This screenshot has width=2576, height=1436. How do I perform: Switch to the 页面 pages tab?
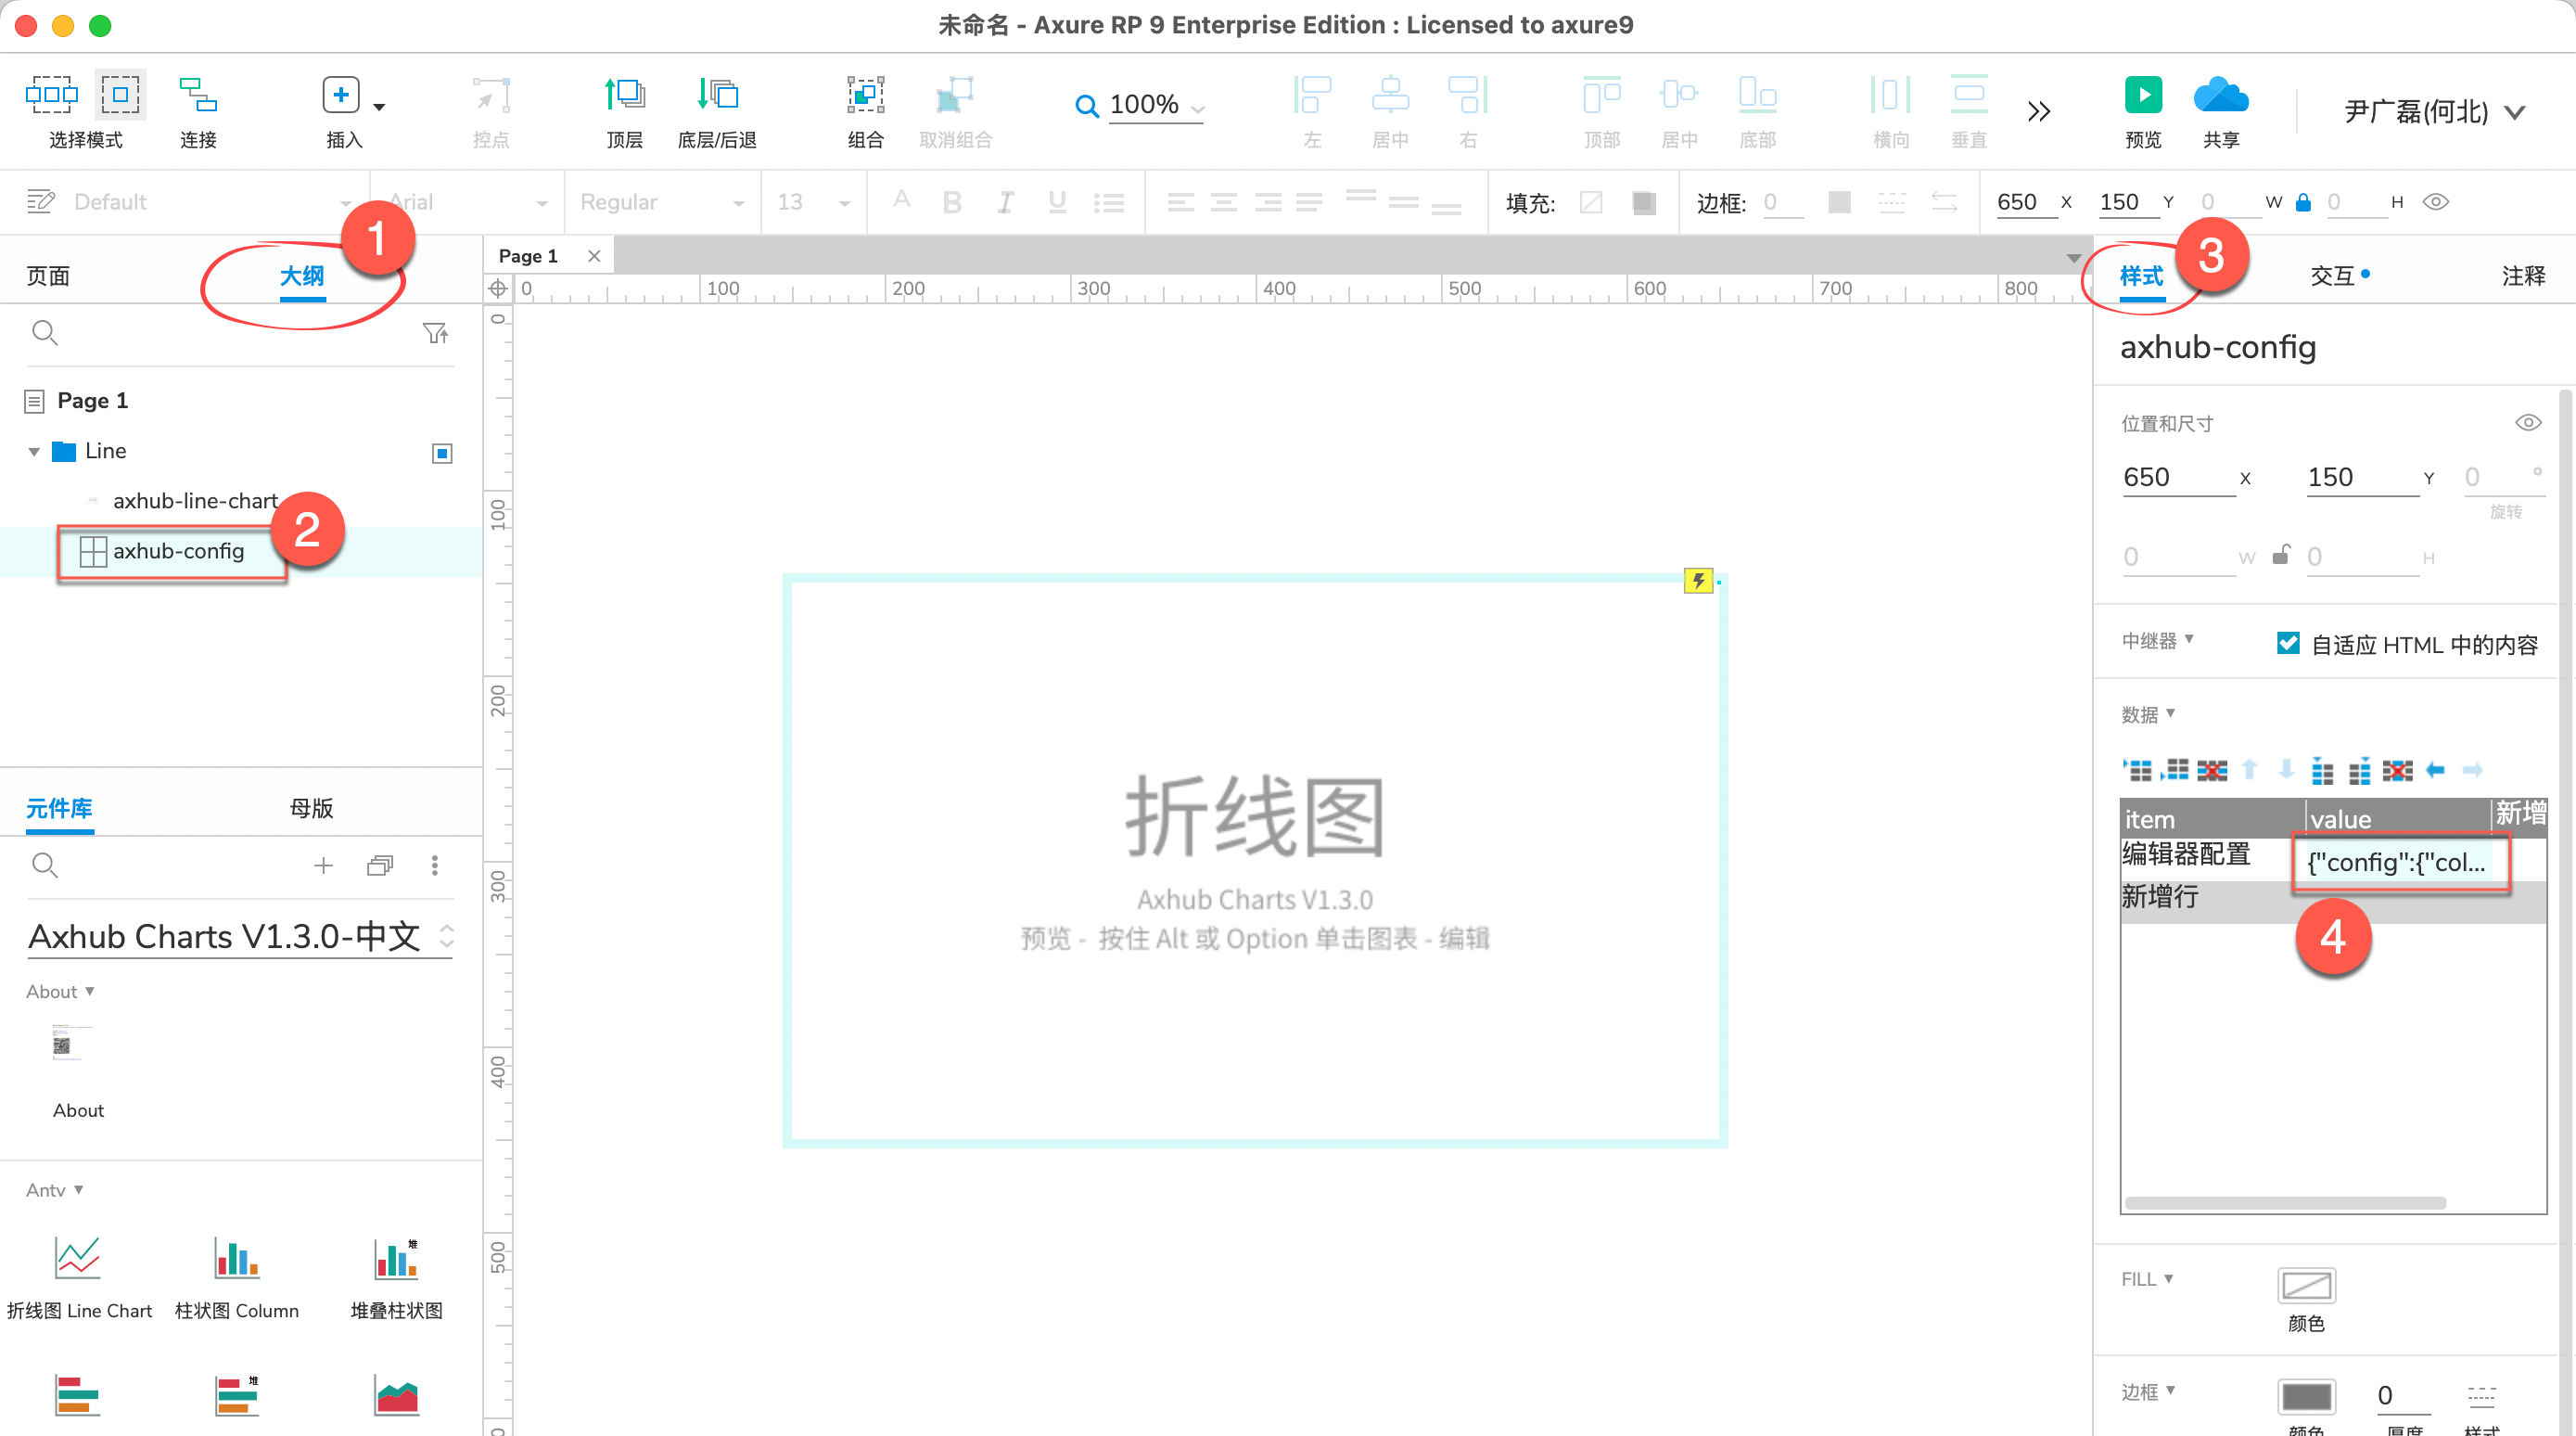(48, 276)
